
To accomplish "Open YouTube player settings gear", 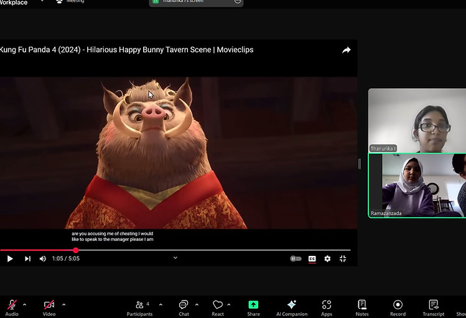I will pos(327,258).
